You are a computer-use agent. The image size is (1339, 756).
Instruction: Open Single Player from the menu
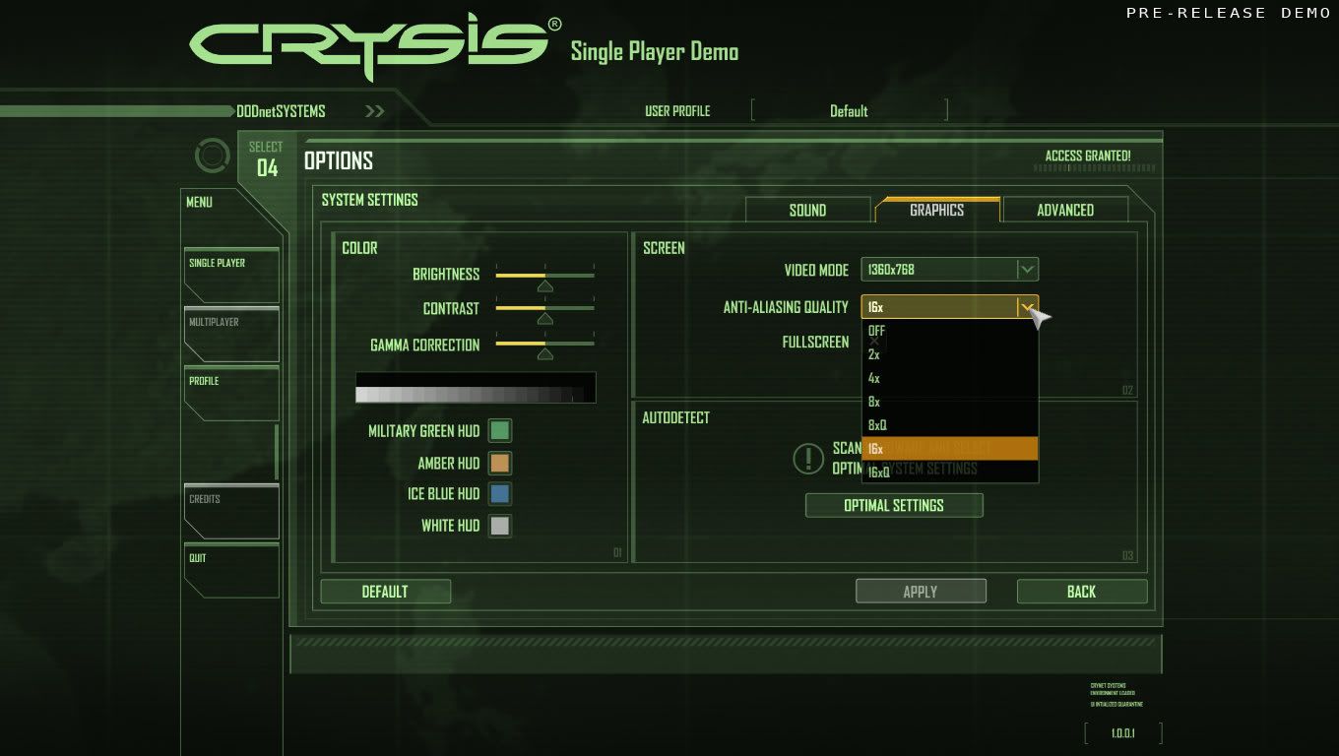[231, 275]
